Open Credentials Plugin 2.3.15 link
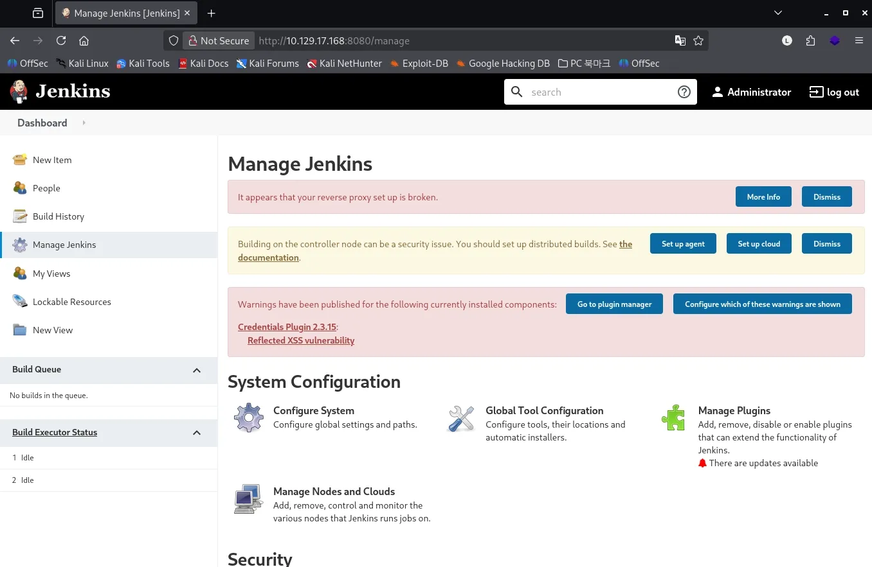This screenshot has width=872, height=567. point(287,327)
